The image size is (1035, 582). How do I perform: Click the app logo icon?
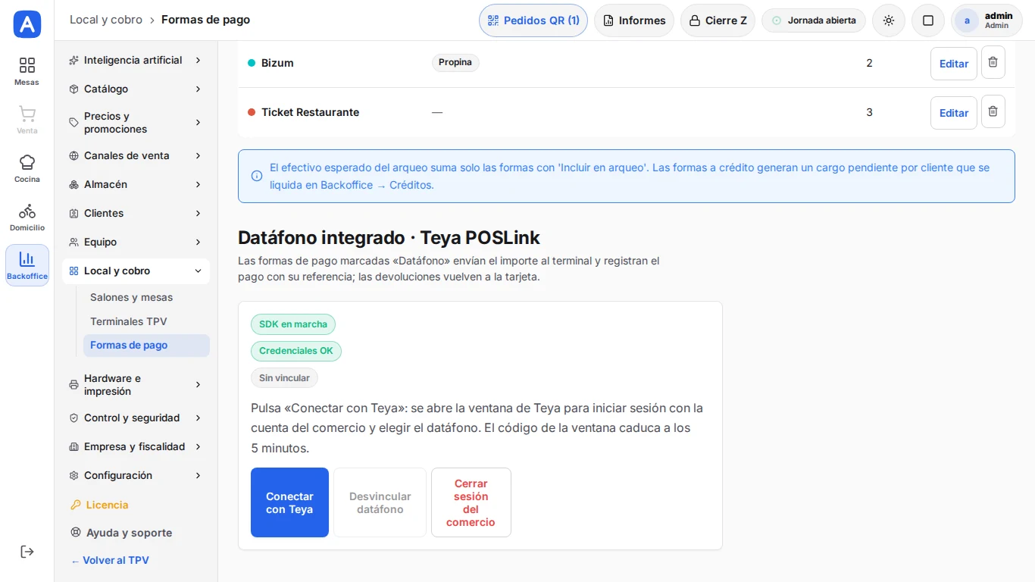click(x=27, y=24)
